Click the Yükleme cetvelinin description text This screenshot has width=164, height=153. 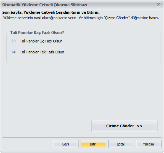pos(81,18)
